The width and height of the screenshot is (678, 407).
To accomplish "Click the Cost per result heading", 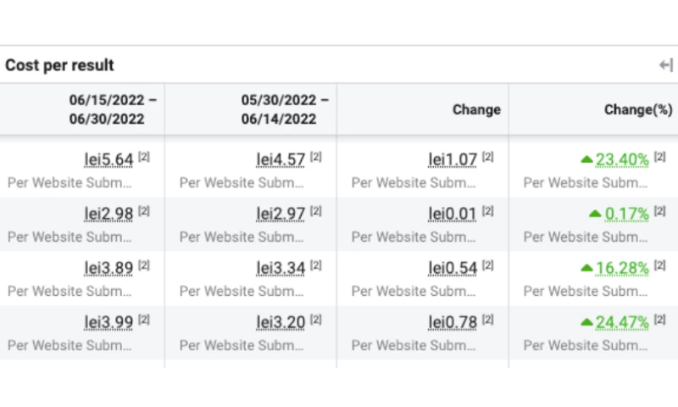I will pos(59,65).
